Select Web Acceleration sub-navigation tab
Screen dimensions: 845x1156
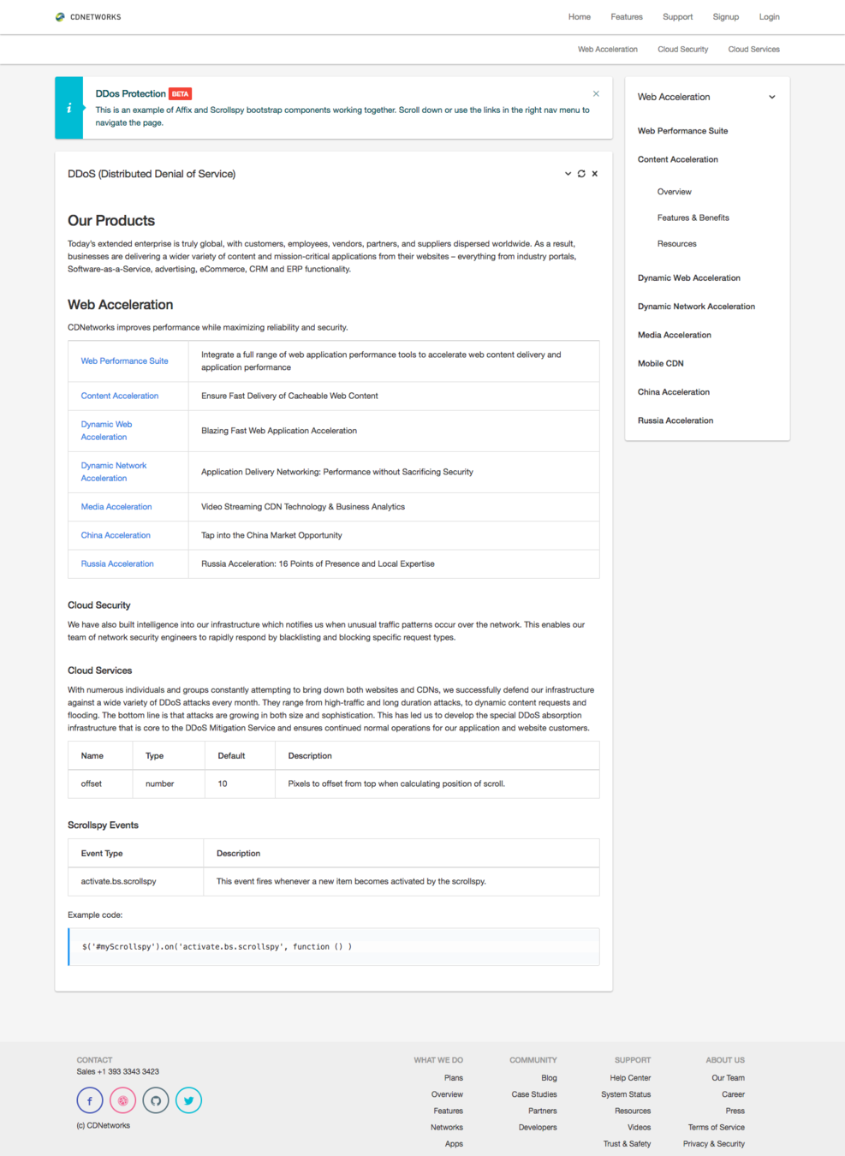(608, 50)
